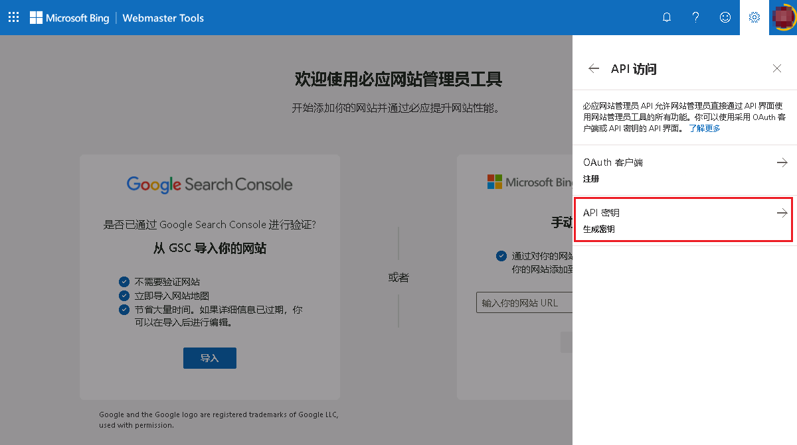Open the user account avatar
797x445 pixels.
[x=783, y=17]
